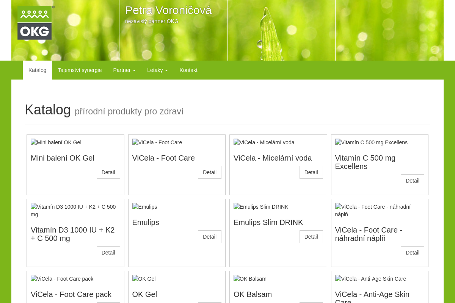Click the 'nezávislý partner OKG' subtitle
This screenshot has height=303, width=455.
pyautogui.click(x=152, y=21)
